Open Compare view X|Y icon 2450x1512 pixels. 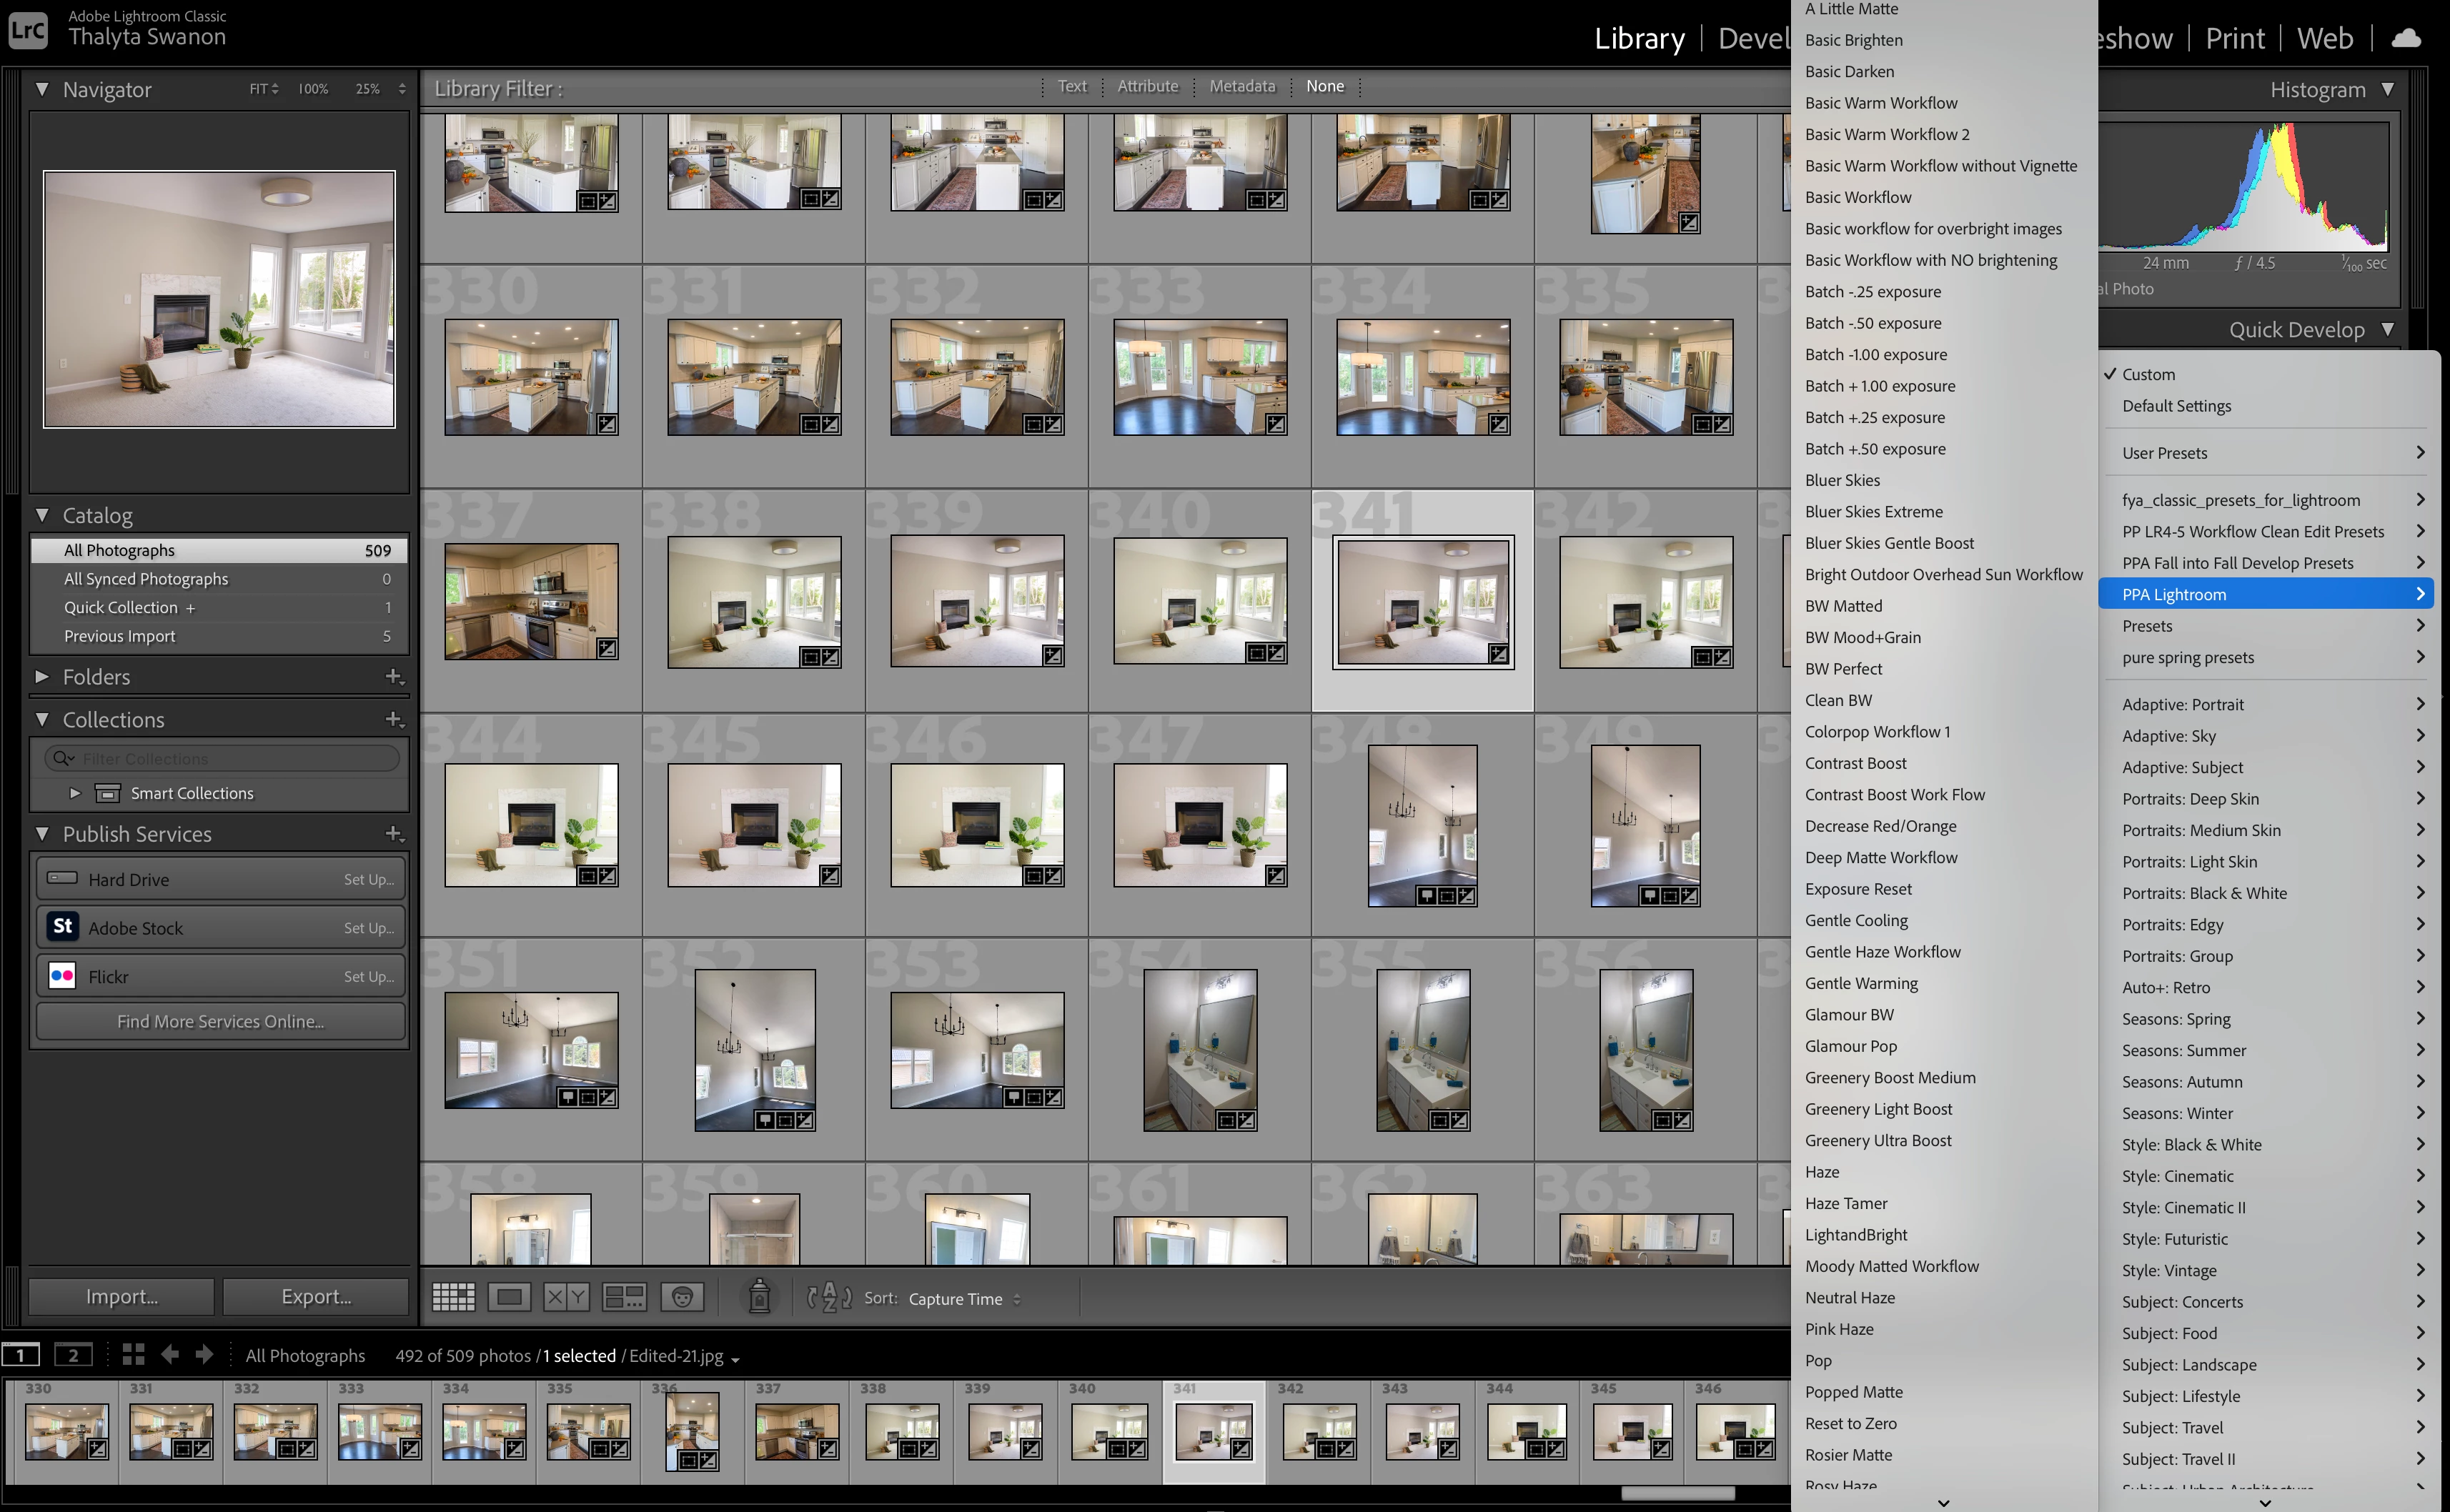[566, 1298]
